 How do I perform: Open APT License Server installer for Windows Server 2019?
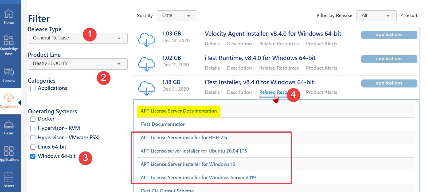pyautogui.click(x=198, y=178)
